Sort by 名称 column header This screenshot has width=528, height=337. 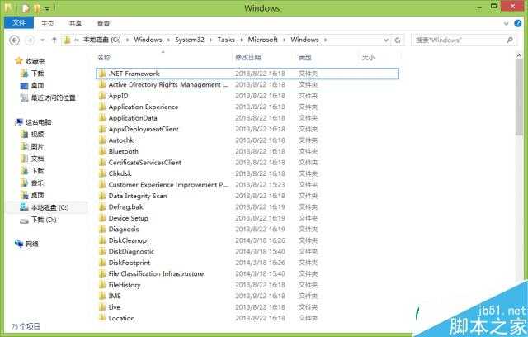pyautogui.click(x=104, y=57)
